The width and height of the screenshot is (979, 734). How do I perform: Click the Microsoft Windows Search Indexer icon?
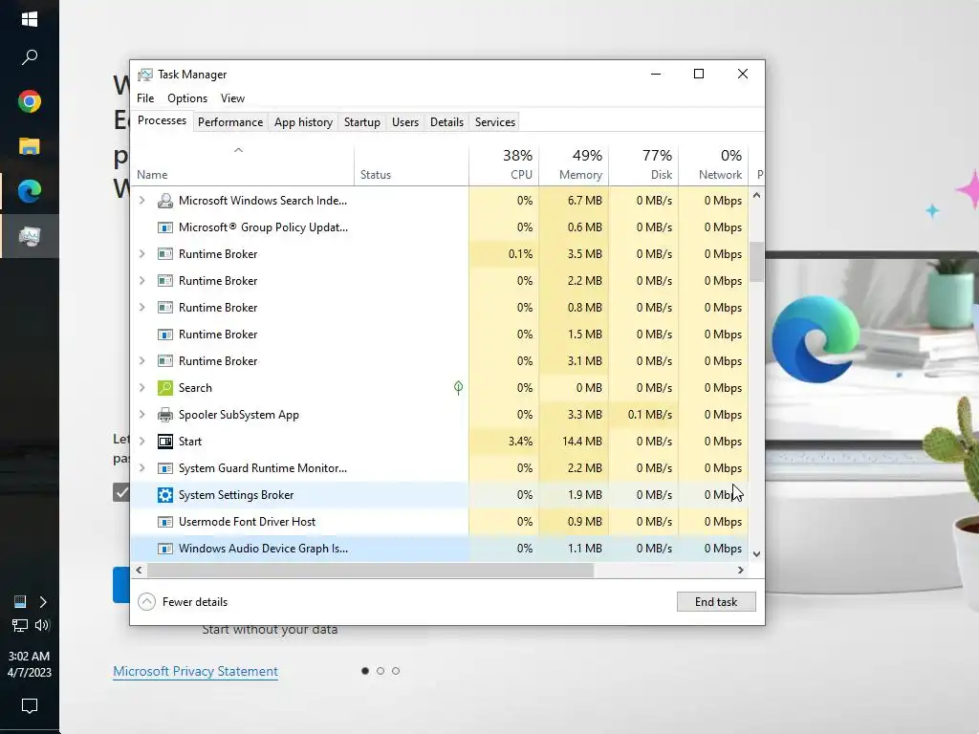click(164, 201)
